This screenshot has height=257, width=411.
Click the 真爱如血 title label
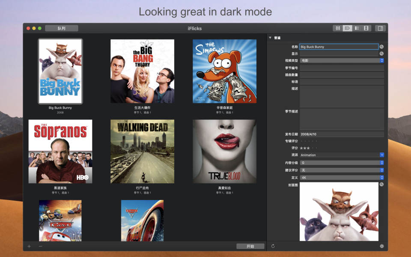pos(225,188)
